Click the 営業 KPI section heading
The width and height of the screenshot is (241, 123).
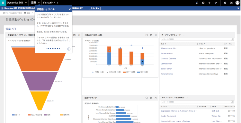11,29
